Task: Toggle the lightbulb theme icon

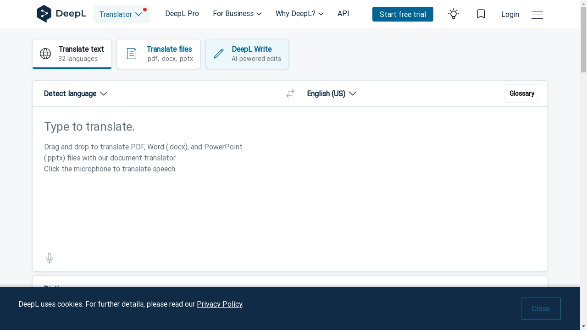Action: pos(454,14)
